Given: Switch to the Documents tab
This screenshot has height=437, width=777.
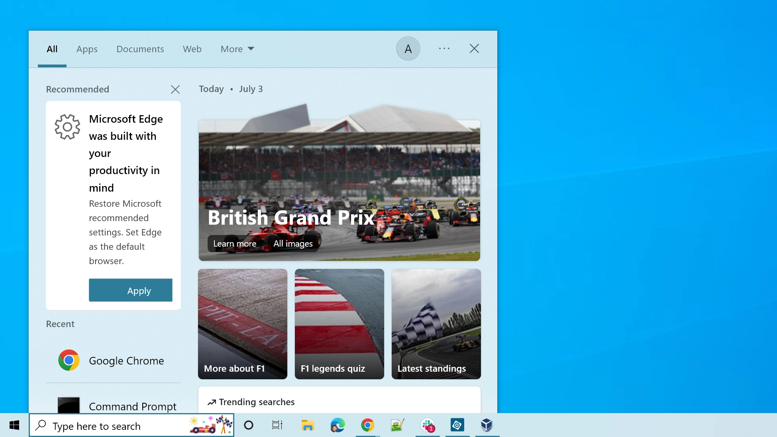Looking at the screenshot, I should tap(140, 49).
